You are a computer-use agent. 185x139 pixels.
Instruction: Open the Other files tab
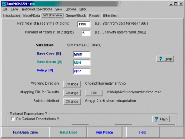pos(109,15)
